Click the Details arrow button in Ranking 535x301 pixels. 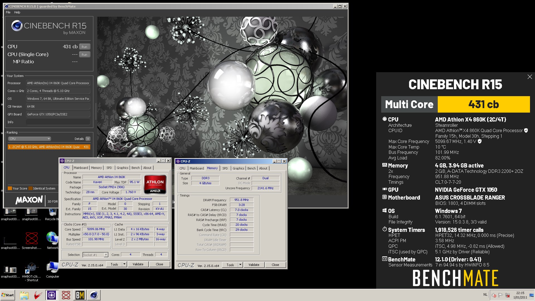88,139
